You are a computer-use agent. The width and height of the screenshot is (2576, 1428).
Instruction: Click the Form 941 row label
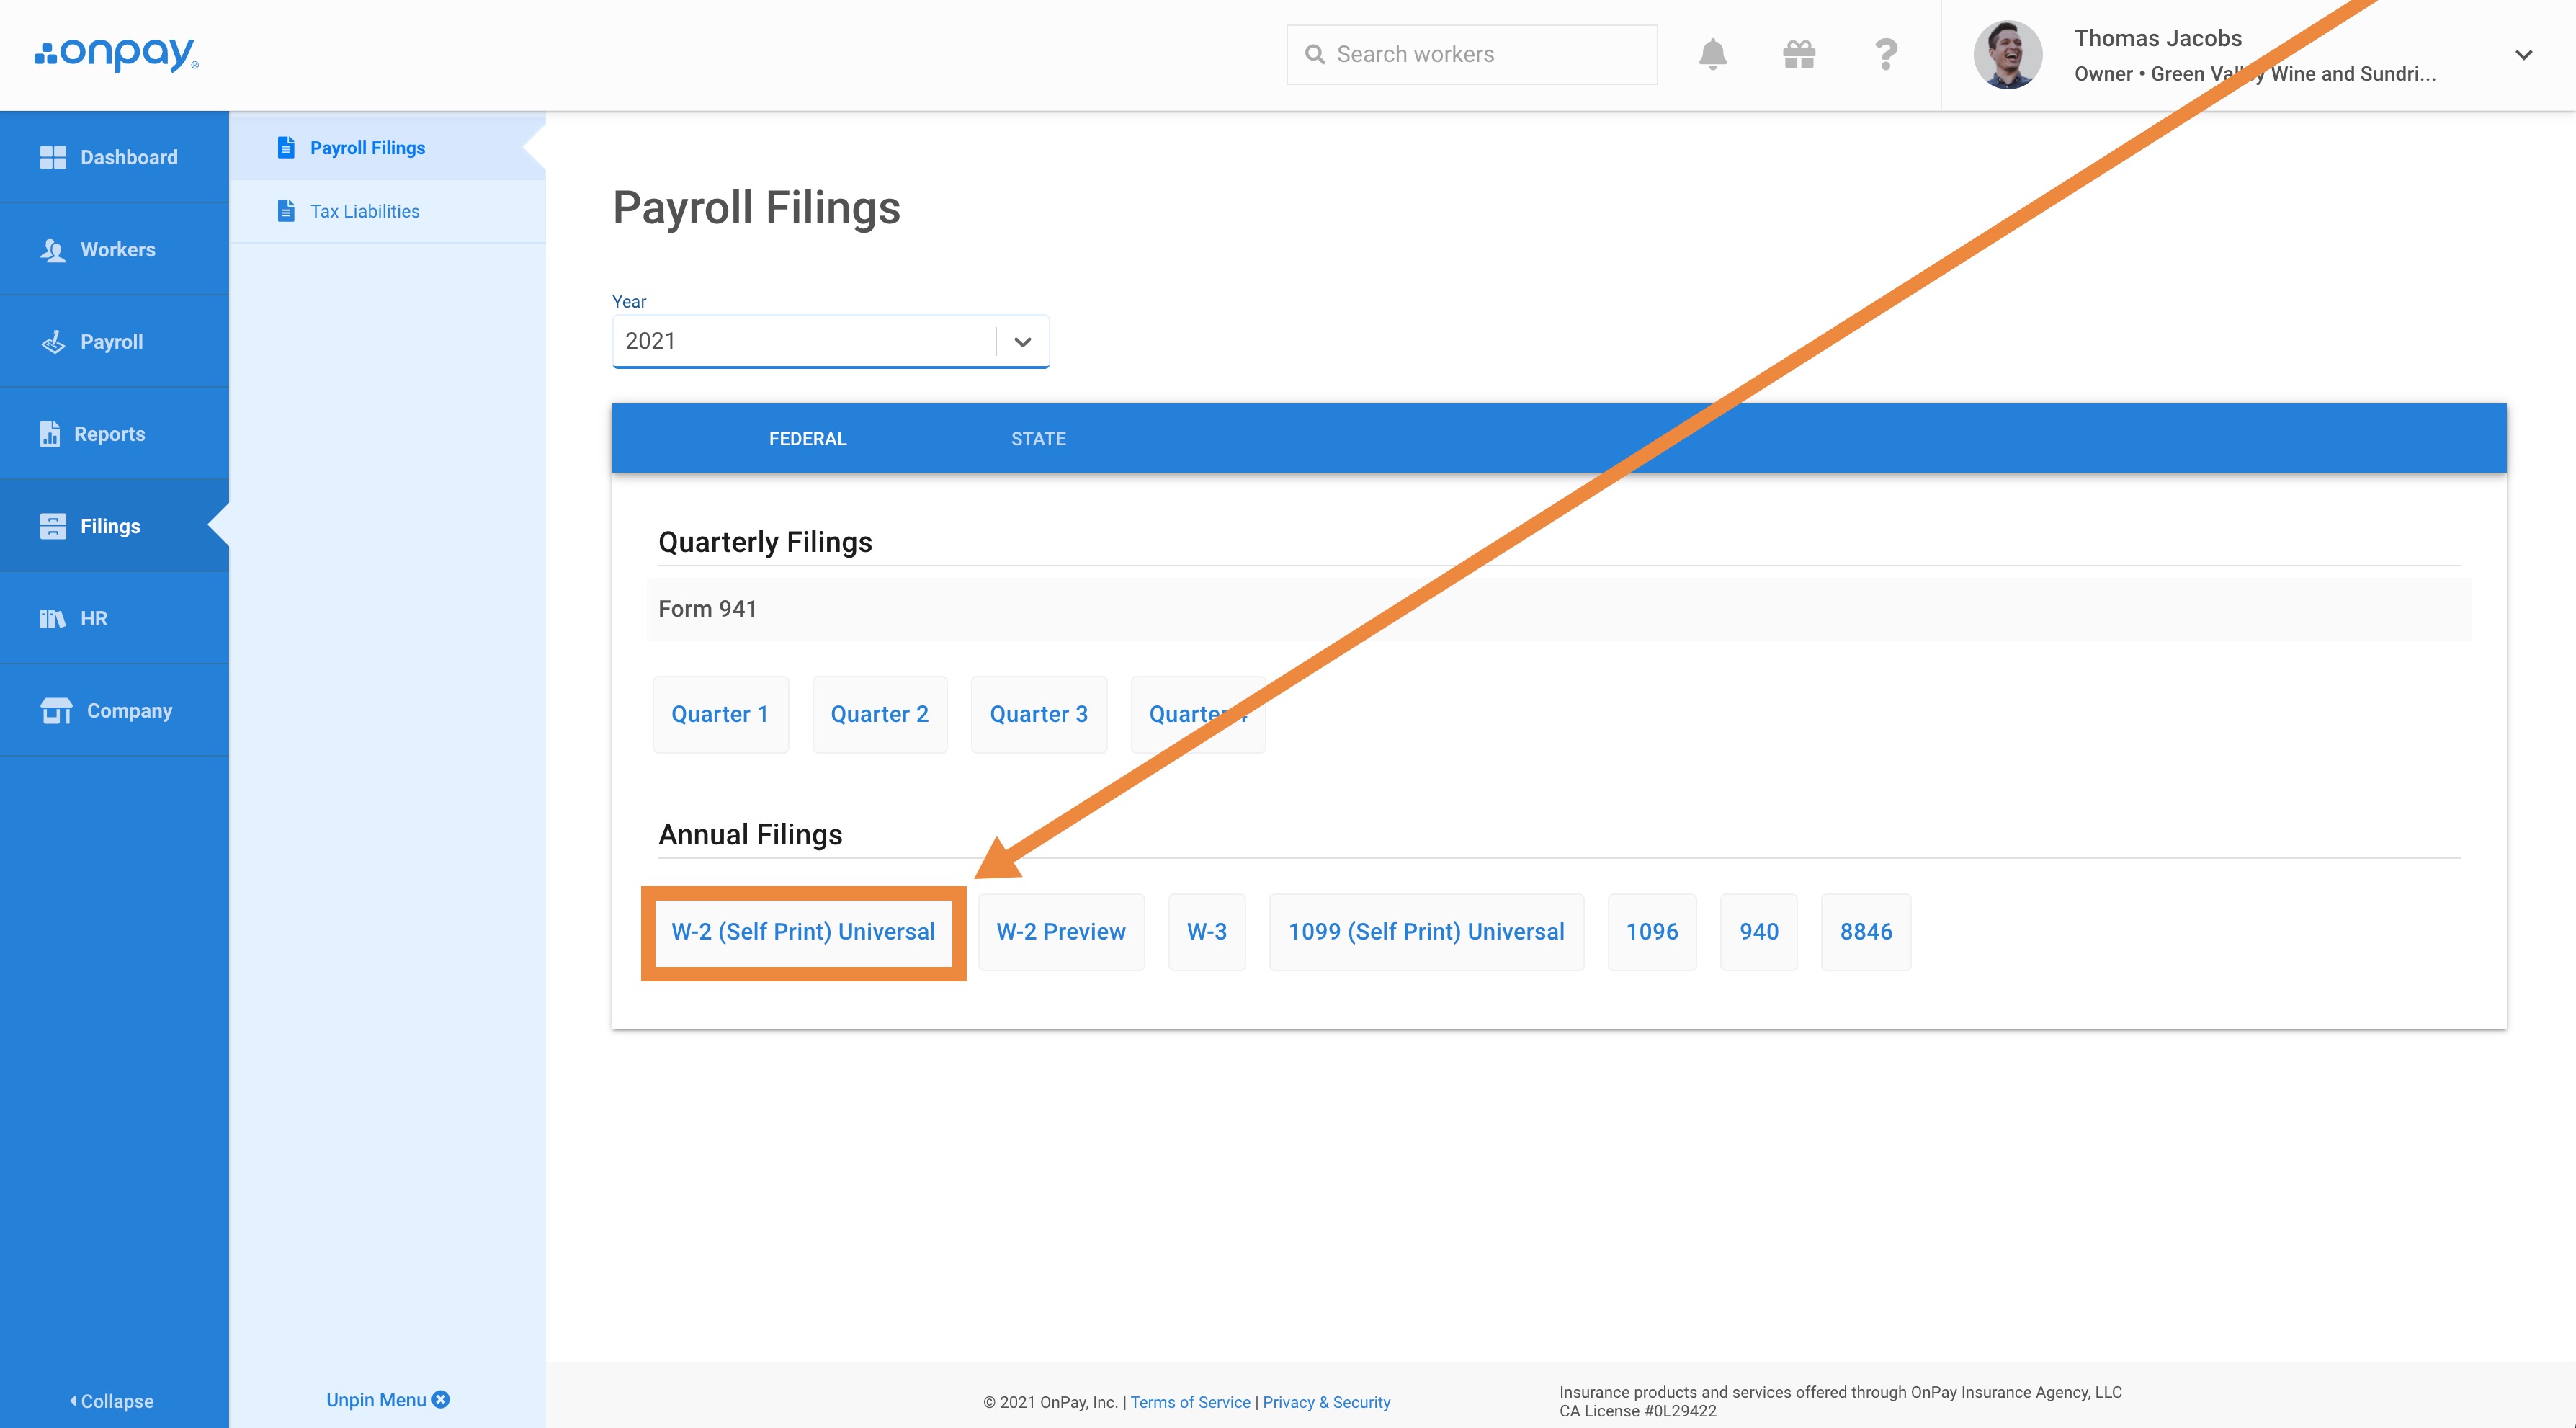click(707, 609)
